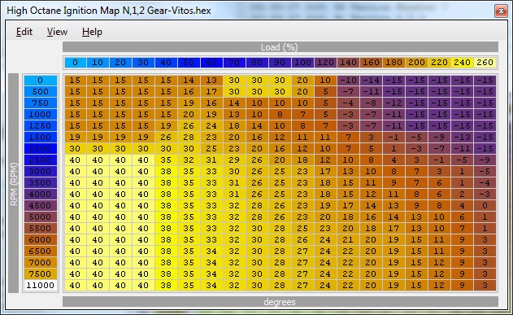Click the 8 cell at RPM 1000, Load 90
Viewport: 513px width, 315px height.
pyautogui.click(x=280, y=114)
